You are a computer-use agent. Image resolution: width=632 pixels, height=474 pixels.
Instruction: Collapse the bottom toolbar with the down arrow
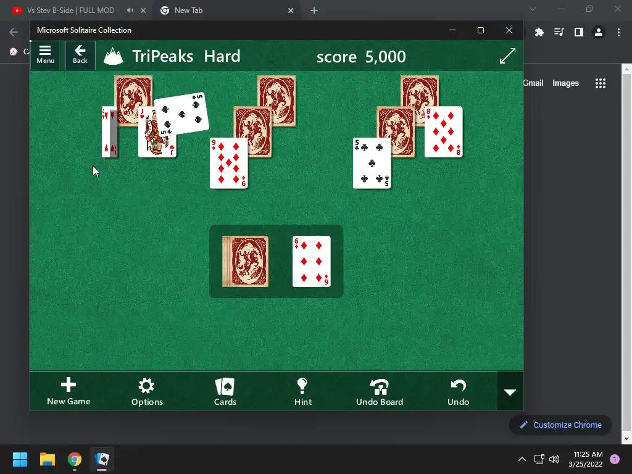pos(510,392)
